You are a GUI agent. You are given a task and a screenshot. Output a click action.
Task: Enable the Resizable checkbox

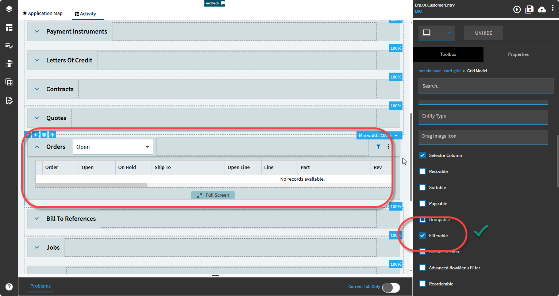point(423,171)
